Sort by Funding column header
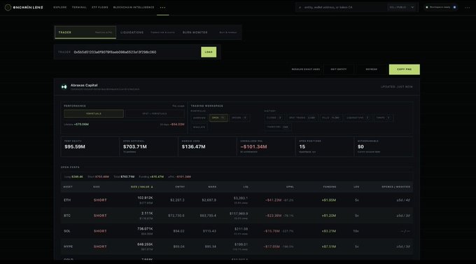 click(330, 187)
